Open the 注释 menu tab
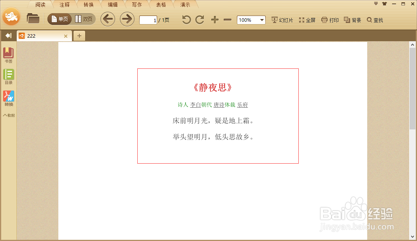This screenshot has height=241, width=417. click(65, 5)
